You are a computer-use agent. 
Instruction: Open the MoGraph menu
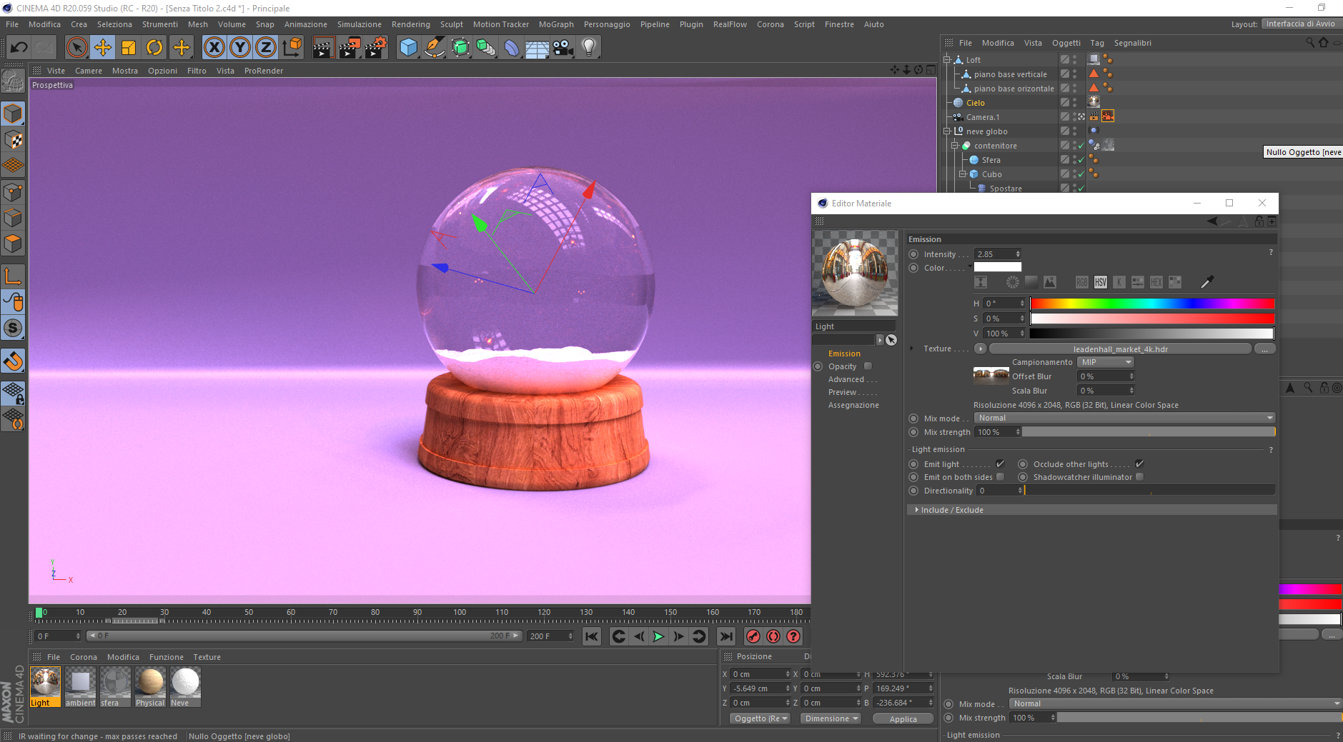pyautogui.click(x=556, y=24)
